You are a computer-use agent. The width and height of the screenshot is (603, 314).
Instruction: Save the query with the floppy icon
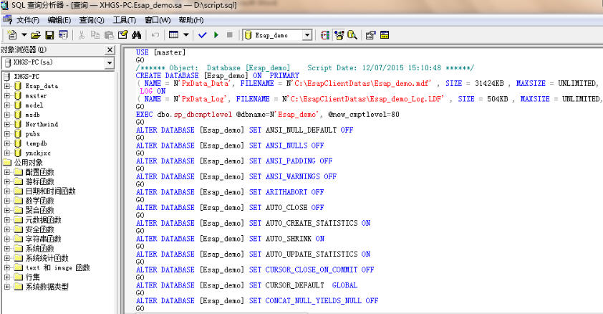coord(49,35)
